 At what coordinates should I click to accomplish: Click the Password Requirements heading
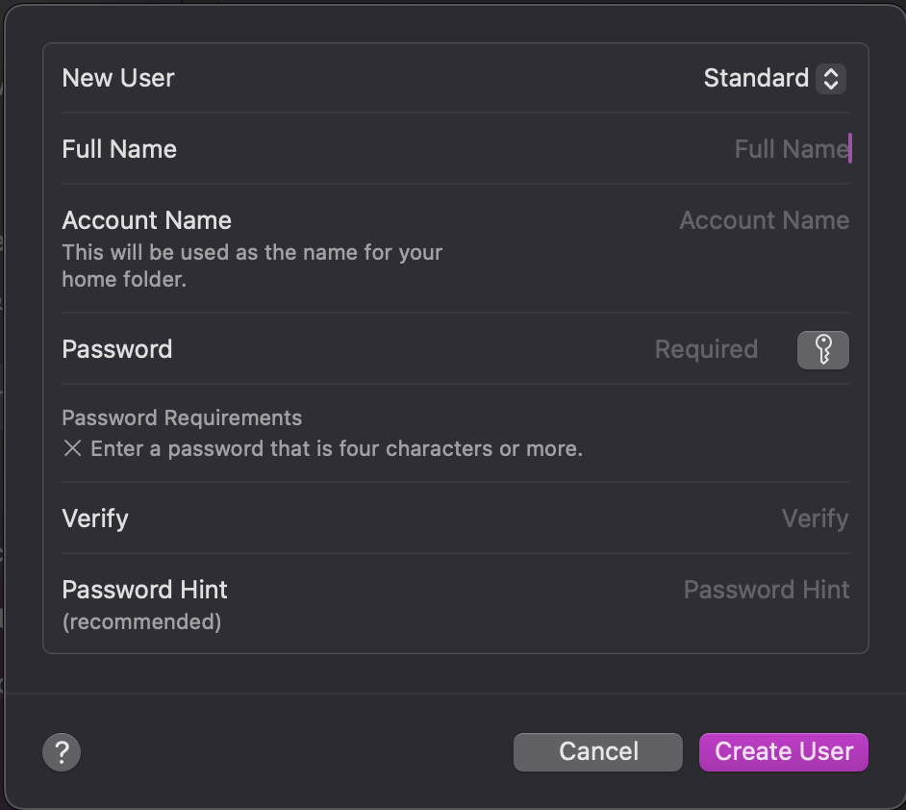tap(182, 418)
